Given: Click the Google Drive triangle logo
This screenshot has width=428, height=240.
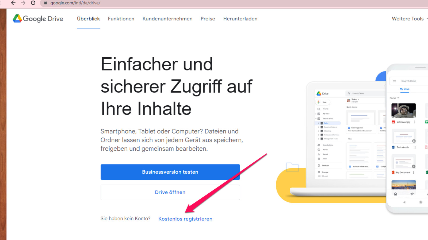Looking at the screenshot, I should pyautogui.click(x=17, y=18).
